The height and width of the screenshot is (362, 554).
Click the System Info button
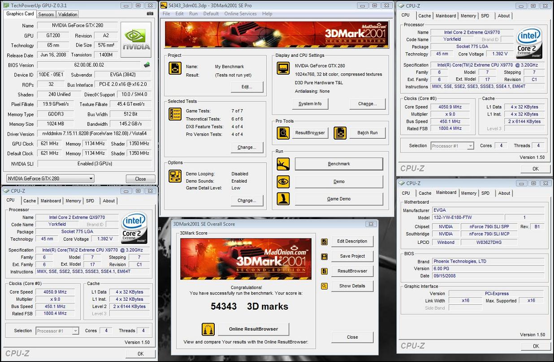coord(310,104)
